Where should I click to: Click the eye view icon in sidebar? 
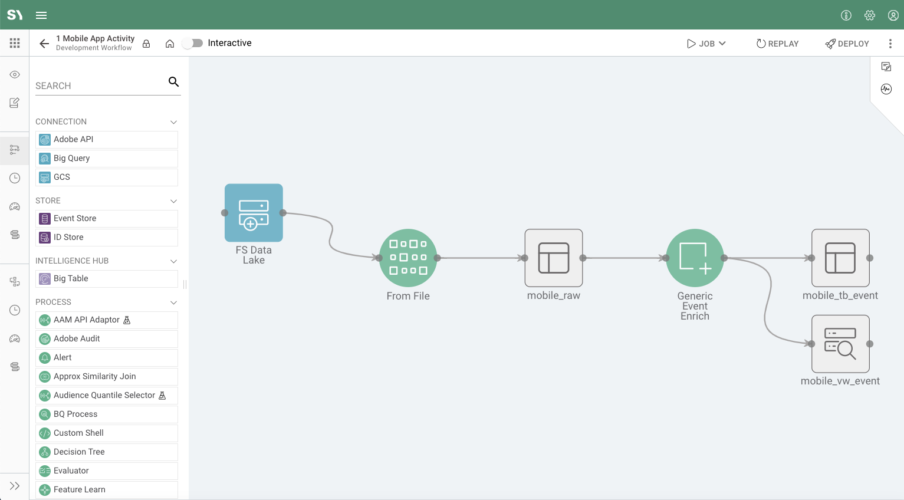tap(15, 74)
